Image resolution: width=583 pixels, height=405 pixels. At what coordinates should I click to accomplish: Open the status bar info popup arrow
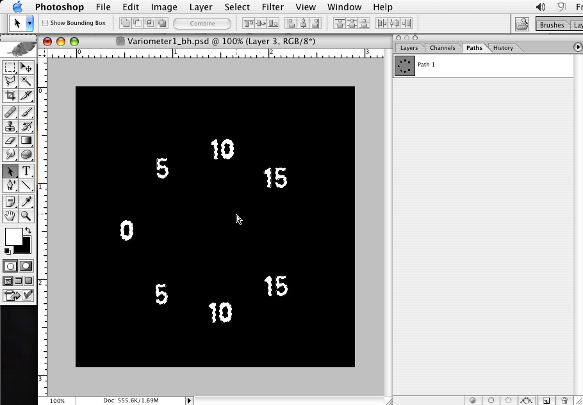[189, 401]
